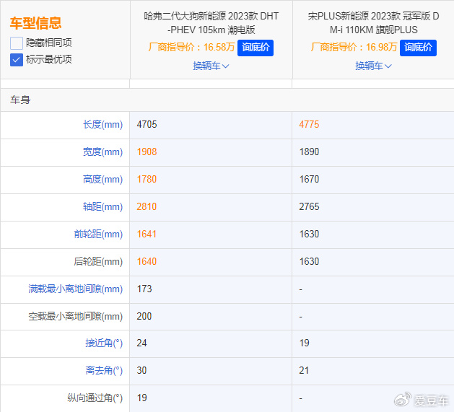The width and height of the screenshot is (454, 412).
Task: Uncheck the 标示最优项 checkbox
Action: pyautogui.click(x=16, y=60)
